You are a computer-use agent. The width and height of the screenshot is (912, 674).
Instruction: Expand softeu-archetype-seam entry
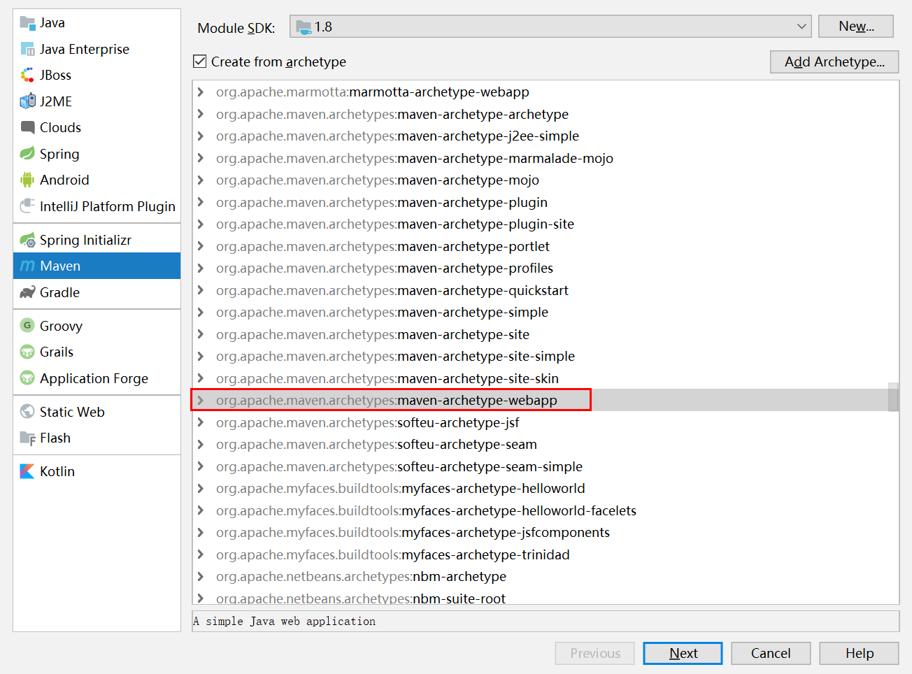[201, 444]
